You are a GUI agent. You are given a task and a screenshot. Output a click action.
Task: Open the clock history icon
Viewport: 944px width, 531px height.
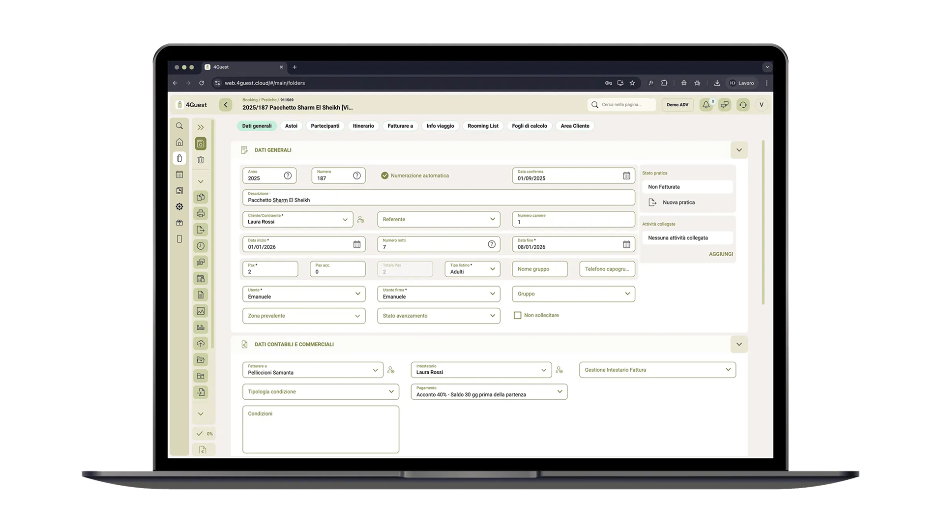point(201,246)
